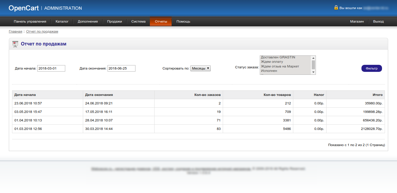Screen dimensions: 397x193
Task: Click the status list scrollbar thumb
Action: (313, 64)
